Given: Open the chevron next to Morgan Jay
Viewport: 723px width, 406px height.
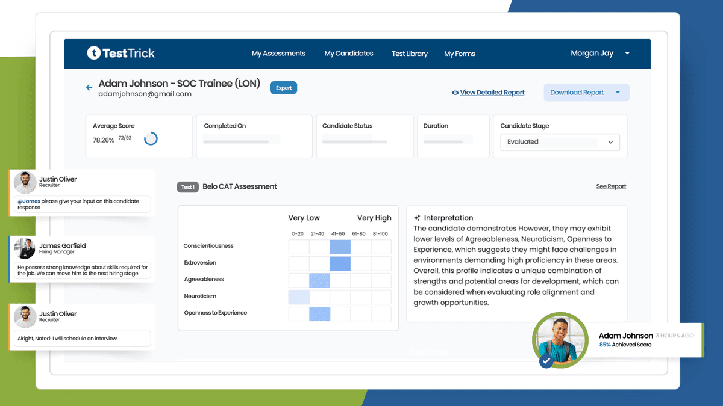Looking at the screenshot, I should click(627, 53).
